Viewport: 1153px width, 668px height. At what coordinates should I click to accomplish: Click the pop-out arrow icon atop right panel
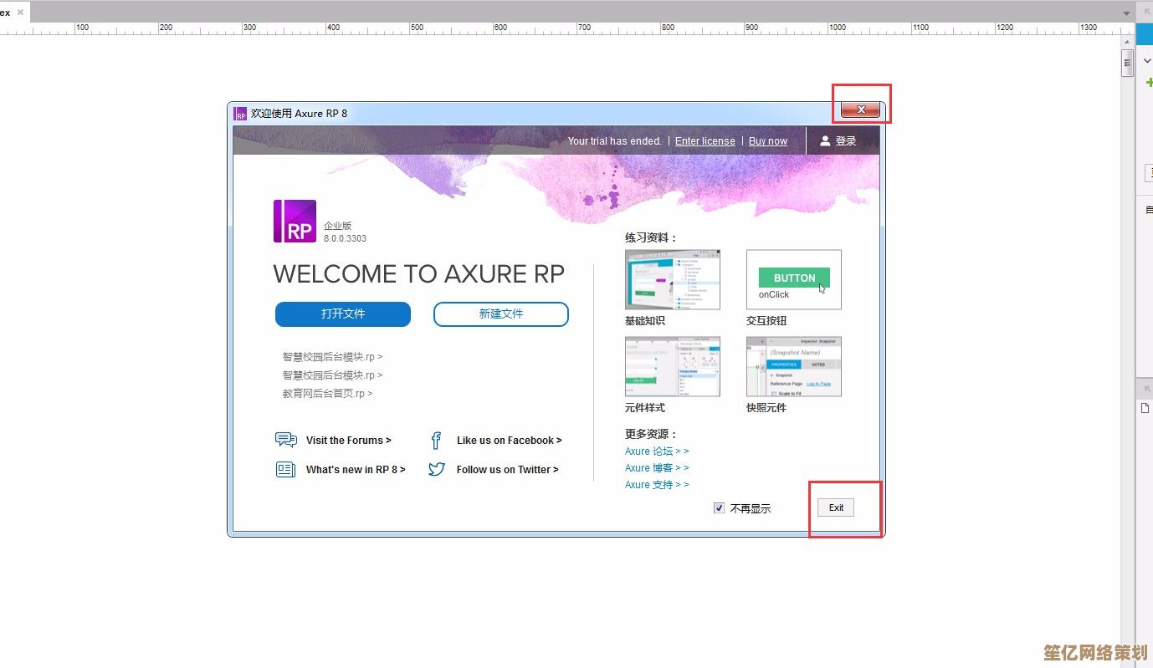point(1147,12)
